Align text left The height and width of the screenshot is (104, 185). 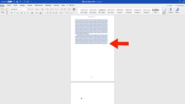[x=47, y=13]
